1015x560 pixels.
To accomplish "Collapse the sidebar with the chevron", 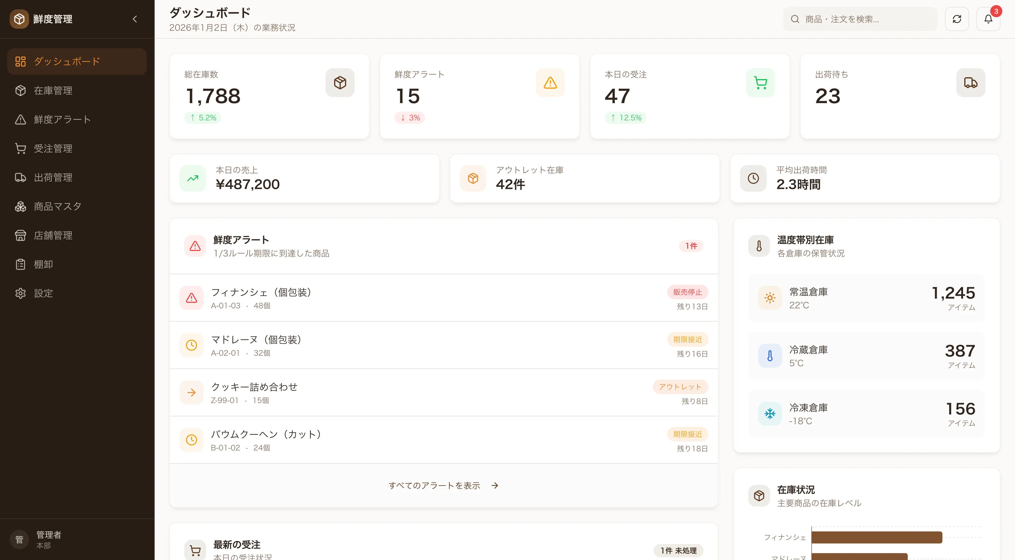I will [135, 19].
